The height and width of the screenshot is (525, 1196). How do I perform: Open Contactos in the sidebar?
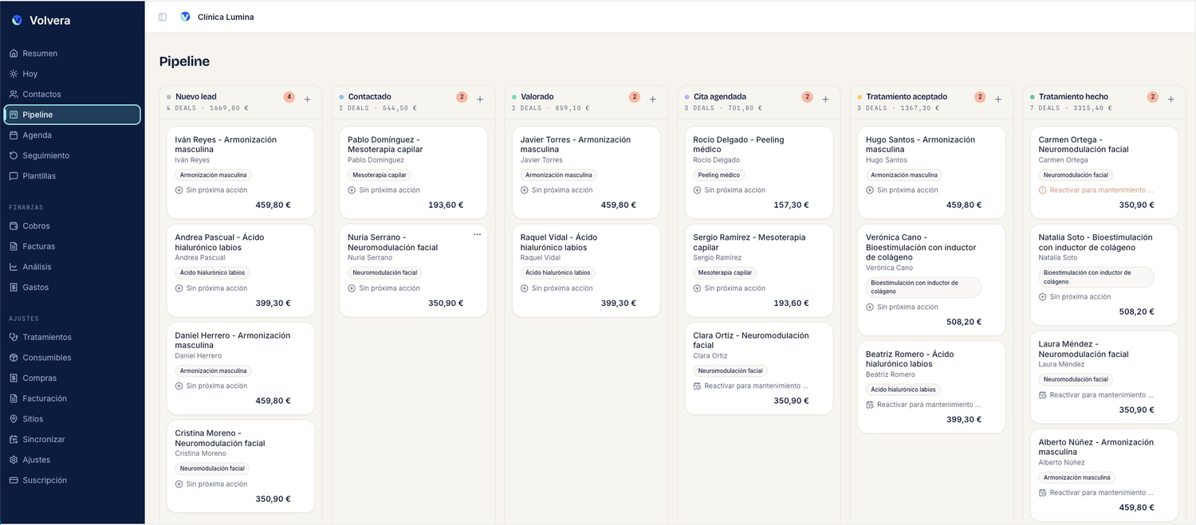click(72, 94)
